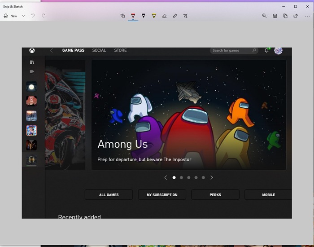
Task: Go to previous carousel slide
Action: coord(166,177)
